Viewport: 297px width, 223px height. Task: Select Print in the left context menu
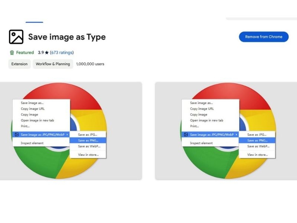pyautogui.click(x=26, y=126)
